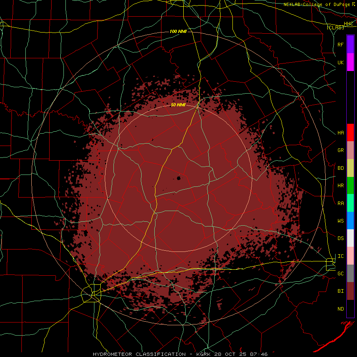Click the HA red legend swatch
This screenshot has width=357, height=357.
pos(350,132)
